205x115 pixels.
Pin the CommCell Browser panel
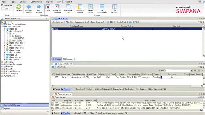pos(47,19)
